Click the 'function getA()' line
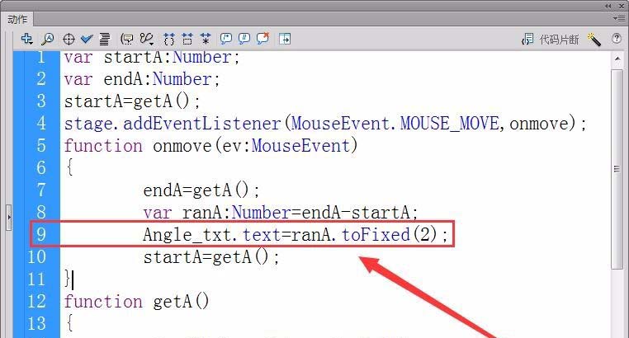The height and width of the screenshot is (338, 629). tap(137, 302)
